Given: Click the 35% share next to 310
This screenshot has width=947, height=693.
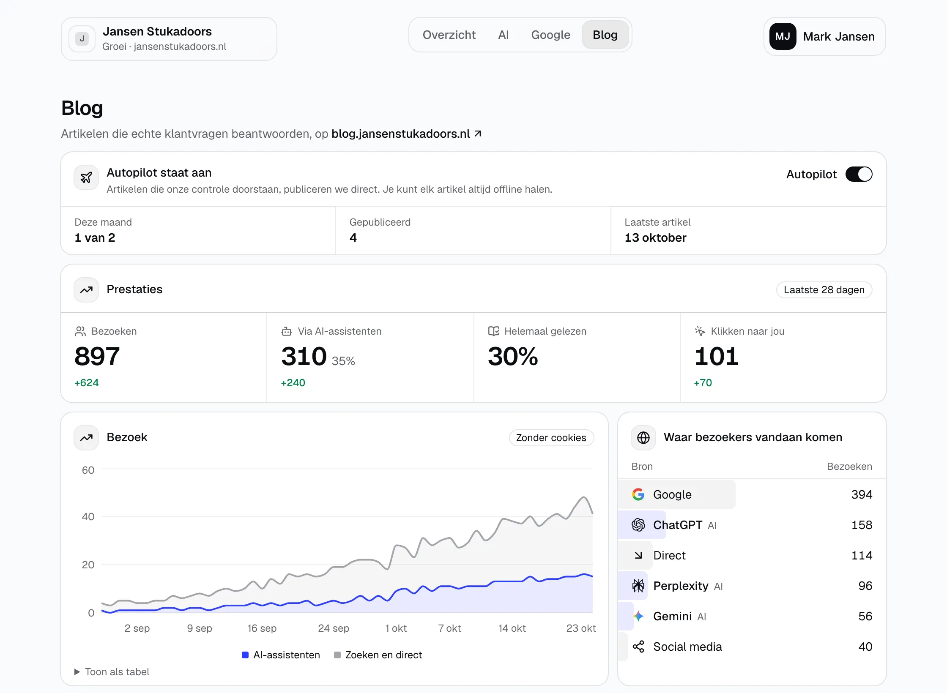Looking at the screenshot, I should point(343,361).
